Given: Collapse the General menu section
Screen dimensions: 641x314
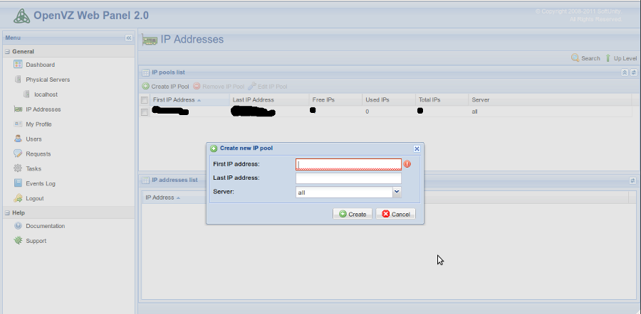Looking at the screenshot, I should 7,52.
